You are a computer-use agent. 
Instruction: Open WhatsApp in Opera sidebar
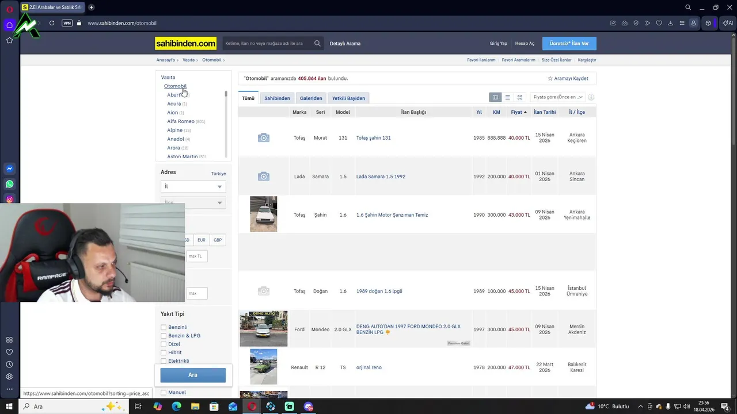tap(9, 184)
